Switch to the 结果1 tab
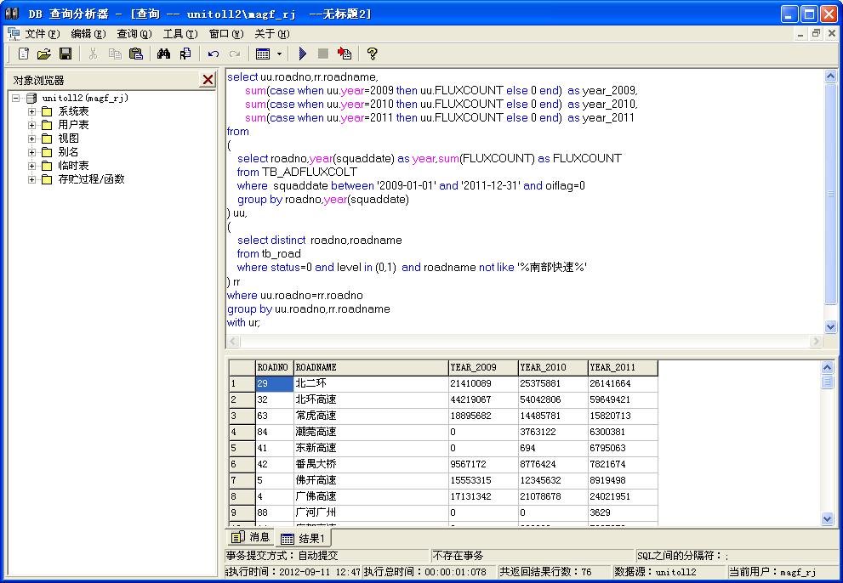This screenshot has height=583, width=843. tap(304, 537)
